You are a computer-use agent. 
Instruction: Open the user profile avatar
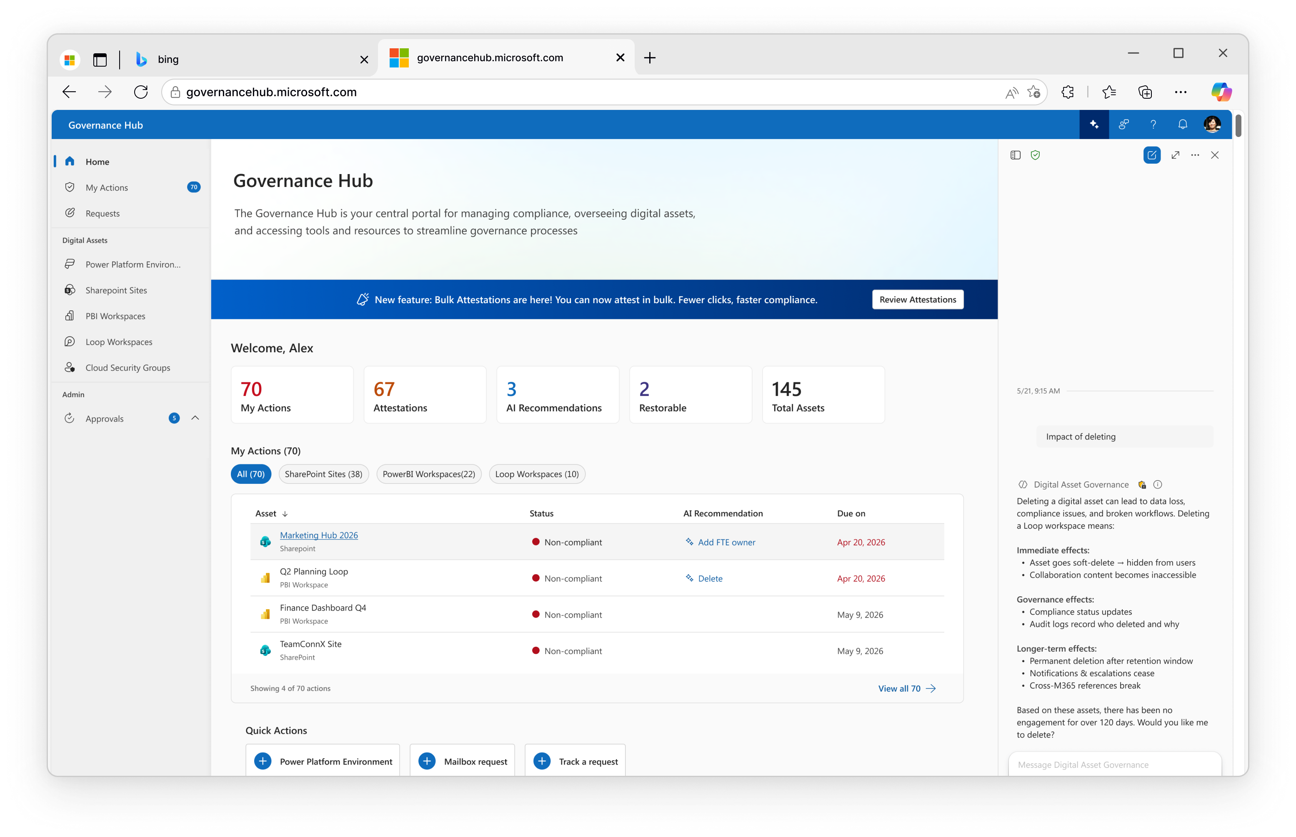point(1212,125)
